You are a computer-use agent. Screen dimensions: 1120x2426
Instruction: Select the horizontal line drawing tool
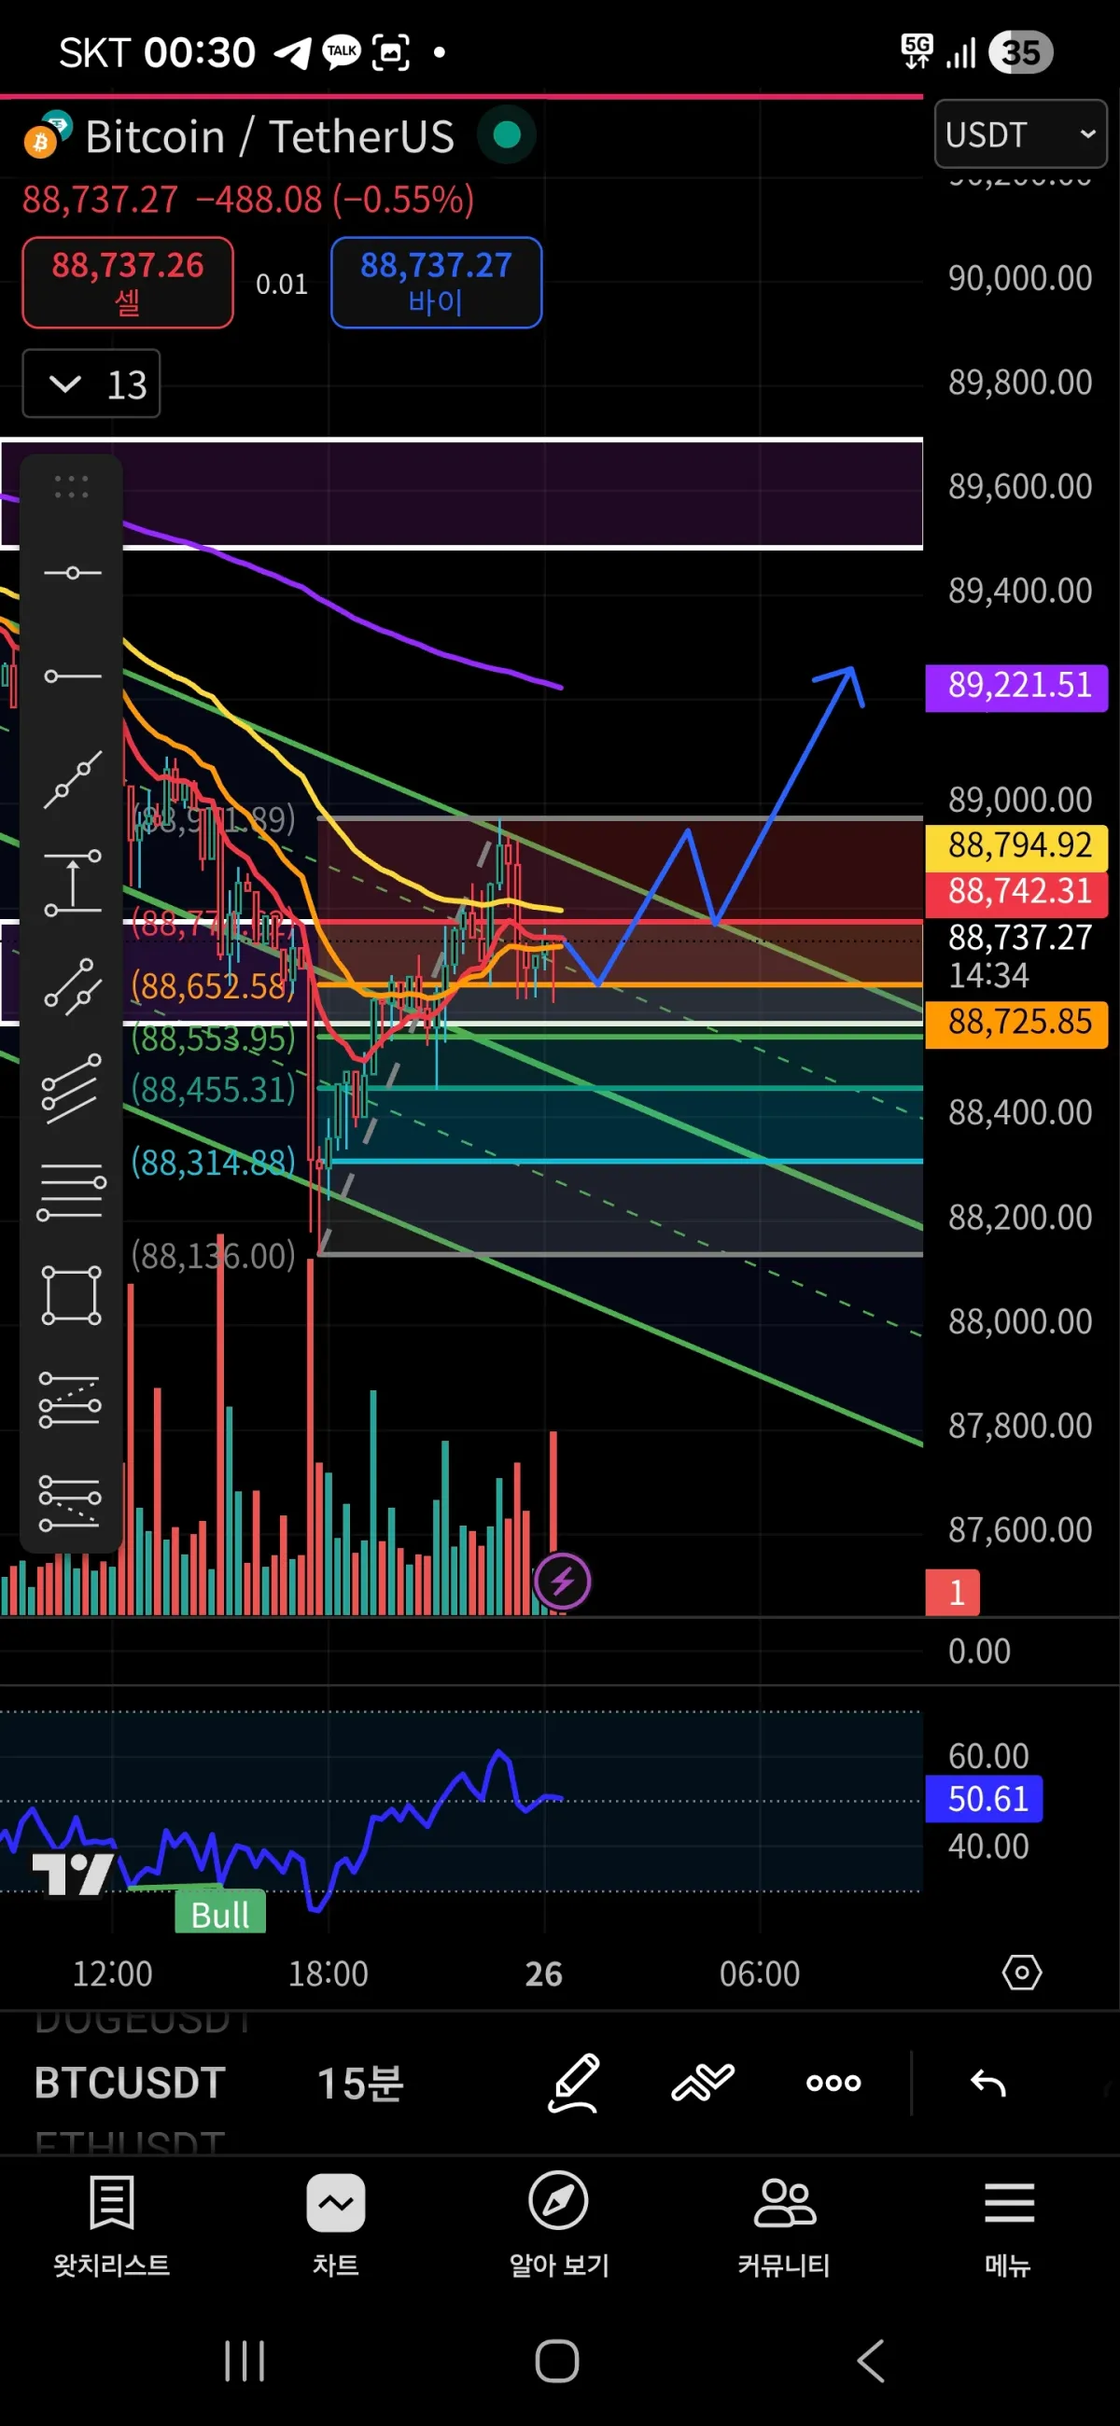point(72,573)
